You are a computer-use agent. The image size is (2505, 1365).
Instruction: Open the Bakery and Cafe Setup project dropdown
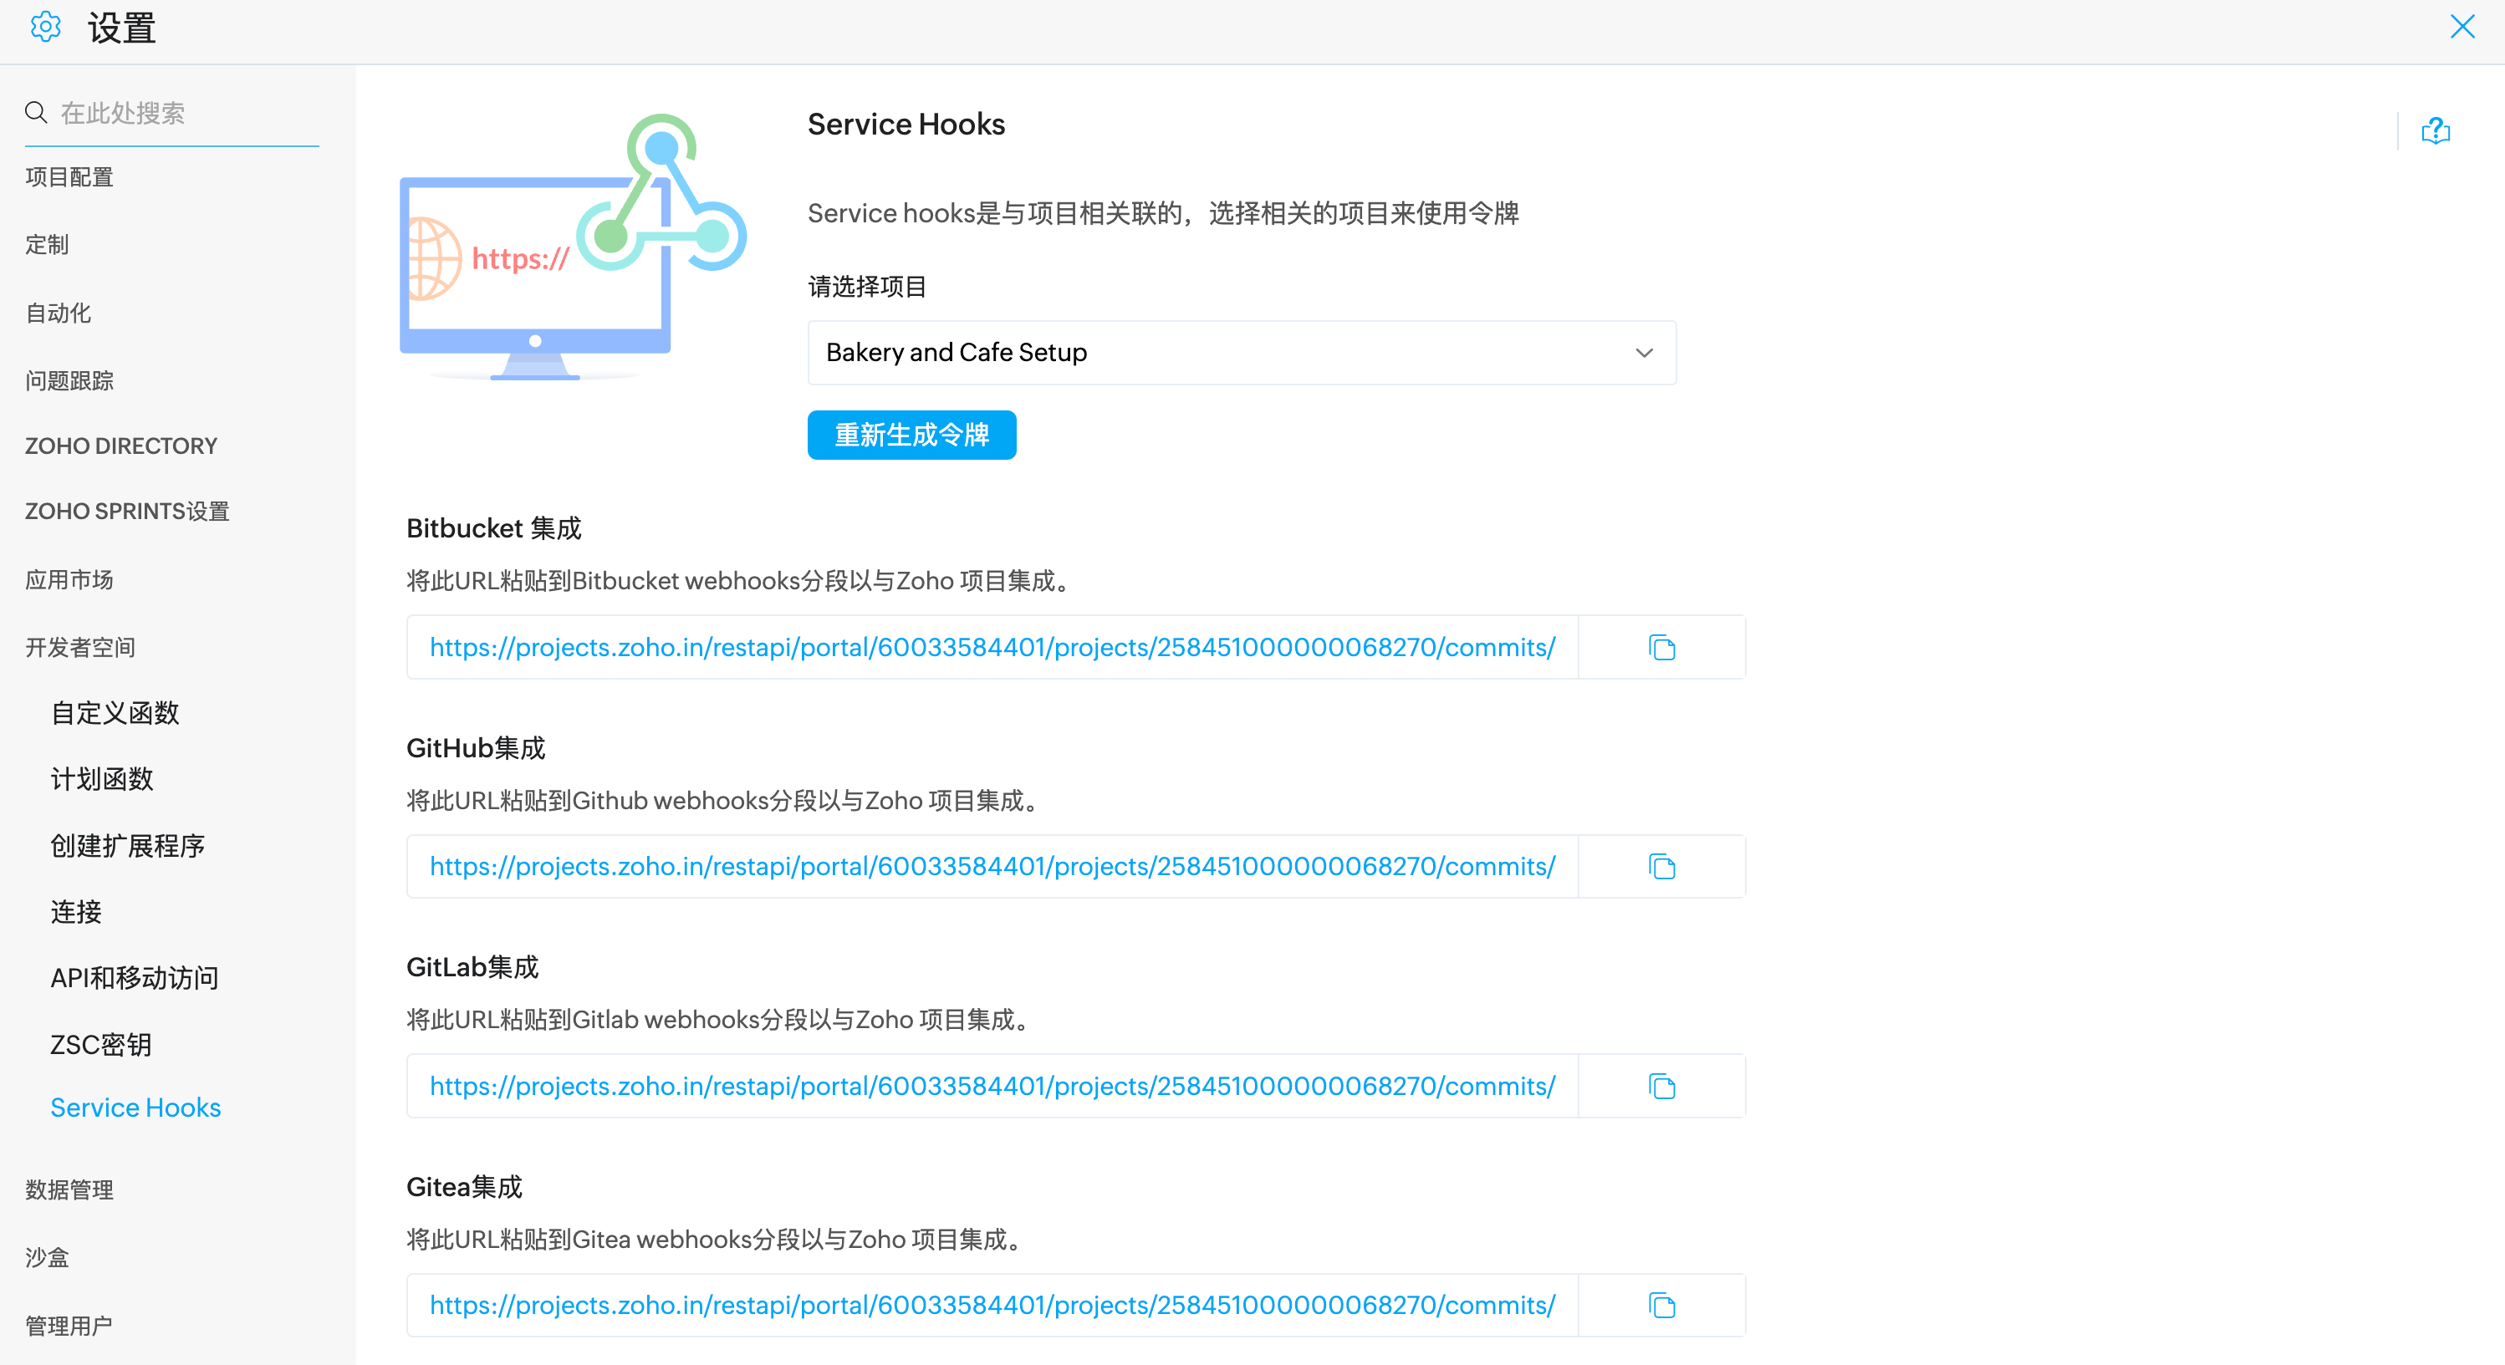(1241, 352)
